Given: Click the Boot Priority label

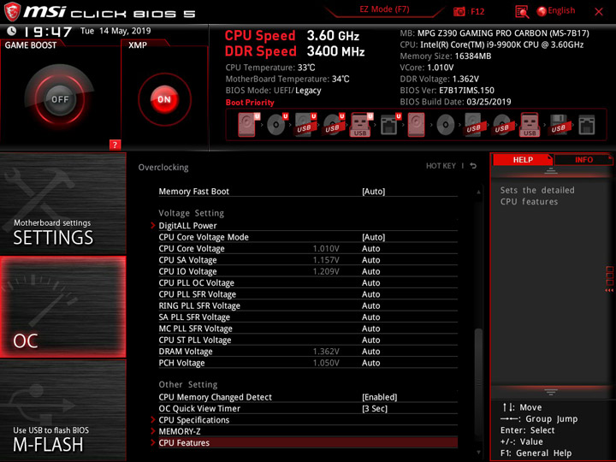Looking at the screenshot, I should 250,102.
